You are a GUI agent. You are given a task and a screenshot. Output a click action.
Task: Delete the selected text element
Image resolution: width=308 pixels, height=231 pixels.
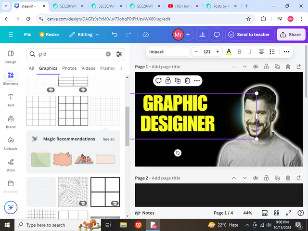[187, 81]
